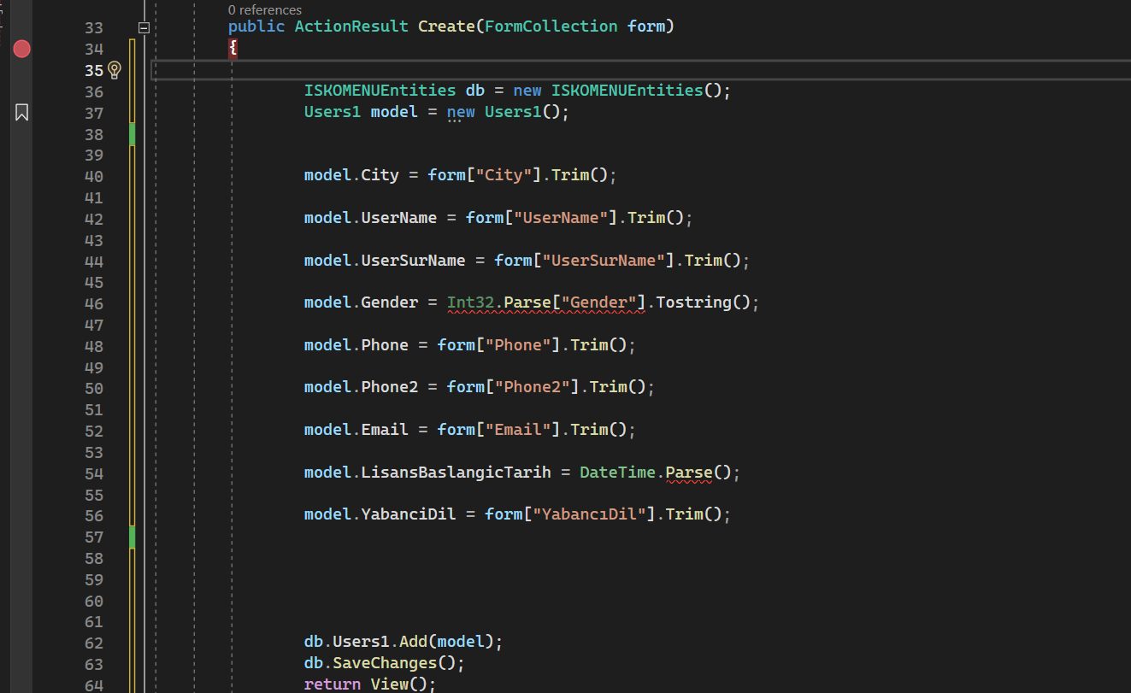
Task: Place cursor in "FormCollection" on line 33
Action: (x=551, y=26)
